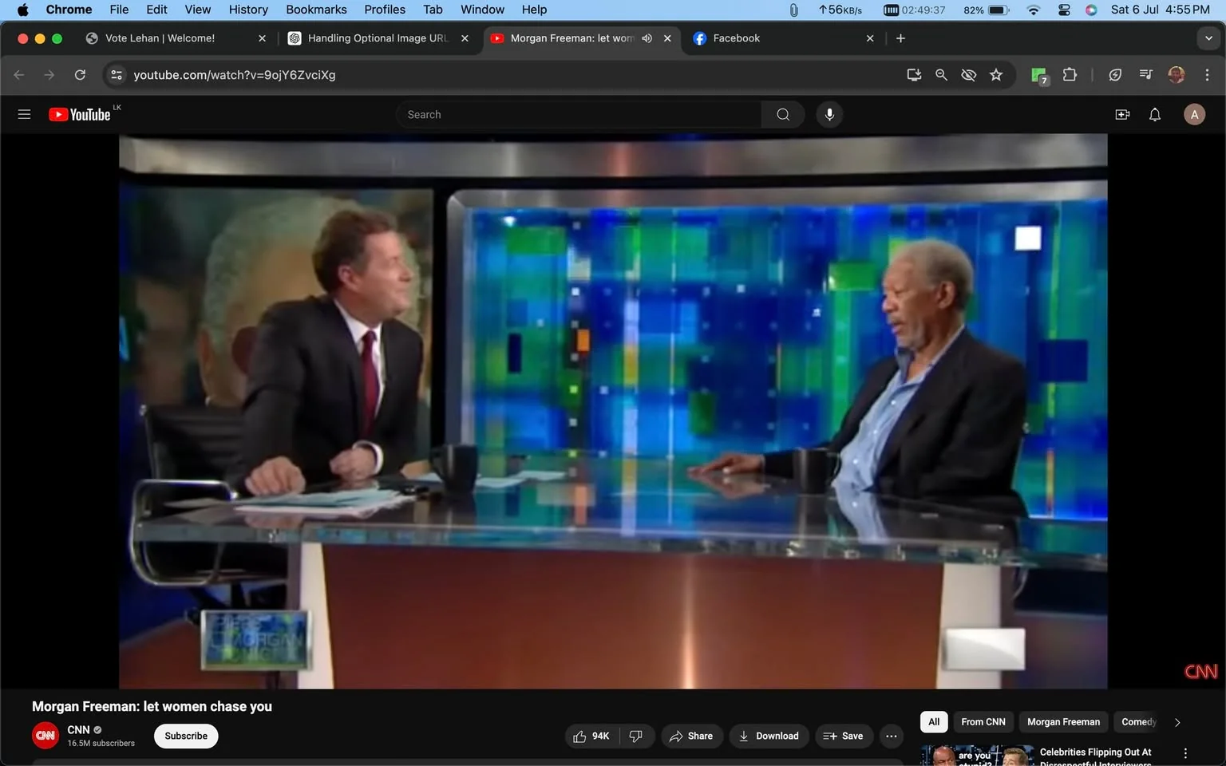Reload the page in Chrome

(80, 74)
